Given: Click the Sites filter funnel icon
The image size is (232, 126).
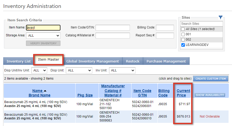Looking at the screenshot, I should [x=220, y=17].
